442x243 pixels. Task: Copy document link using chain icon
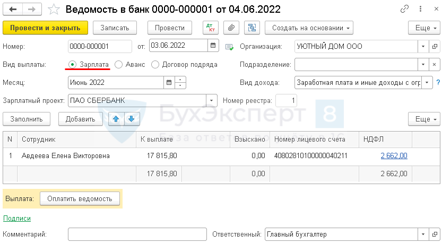(405, 9)
